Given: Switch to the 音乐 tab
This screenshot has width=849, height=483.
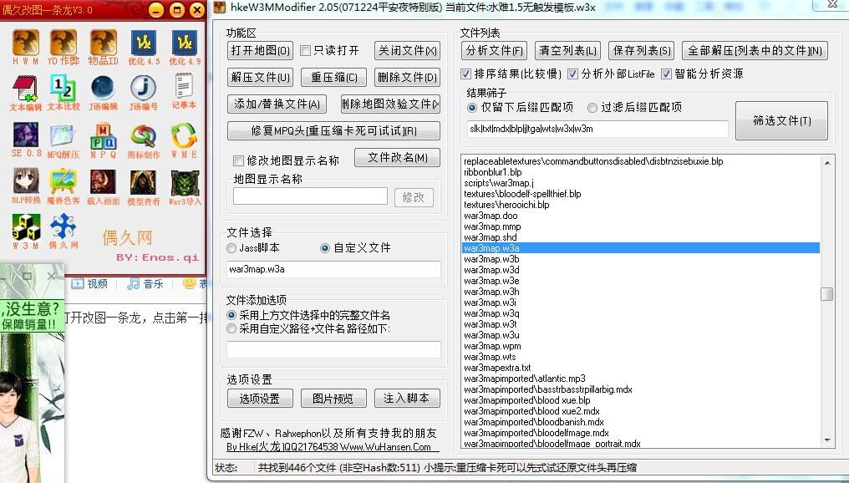Looking at the screenshot, I should (x=145, y=284).
